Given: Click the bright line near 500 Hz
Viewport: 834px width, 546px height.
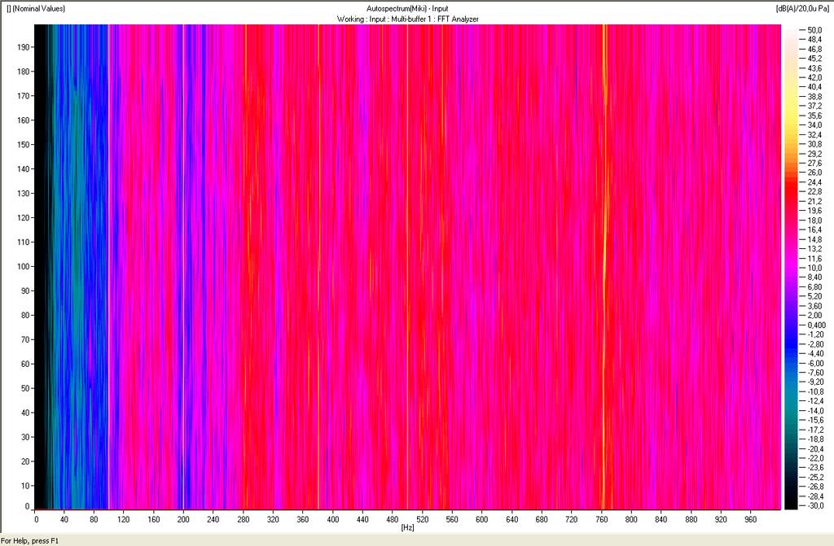Looking at the screenshot, I should (x=407, y=266).
